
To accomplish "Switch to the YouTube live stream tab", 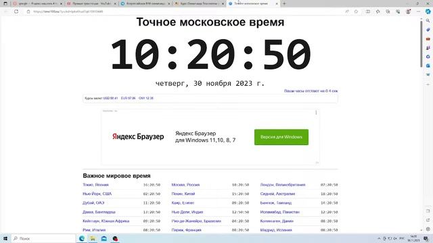I will point(91,3).
